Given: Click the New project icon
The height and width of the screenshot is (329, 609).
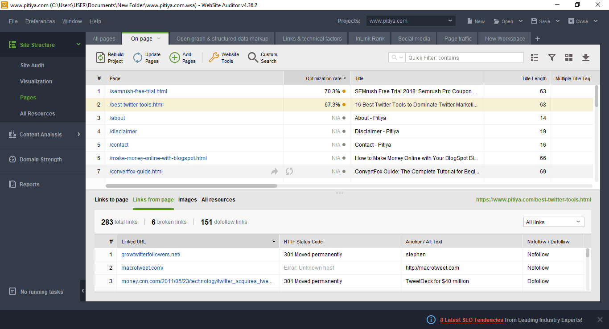Looking at the screenshot, I should coord(470,21).
